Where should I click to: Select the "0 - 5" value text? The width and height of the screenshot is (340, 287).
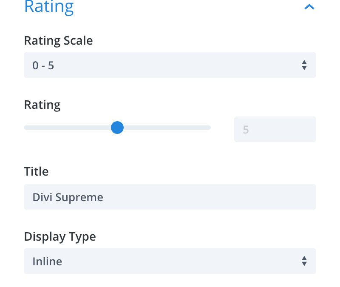tap(43, 65)
